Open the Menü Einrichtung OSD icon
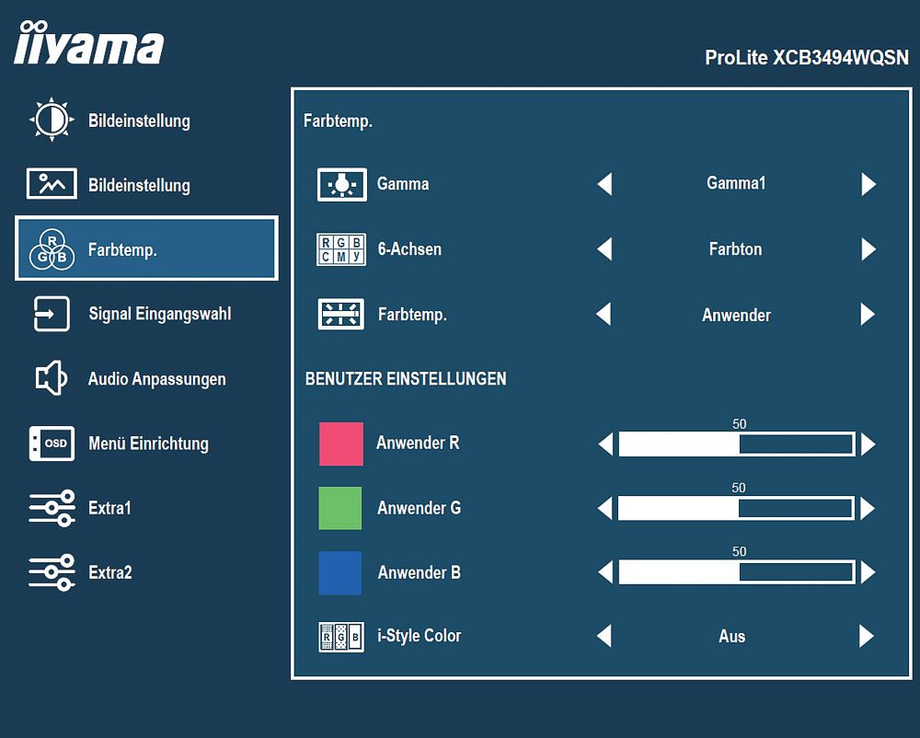 click(52, 443)
